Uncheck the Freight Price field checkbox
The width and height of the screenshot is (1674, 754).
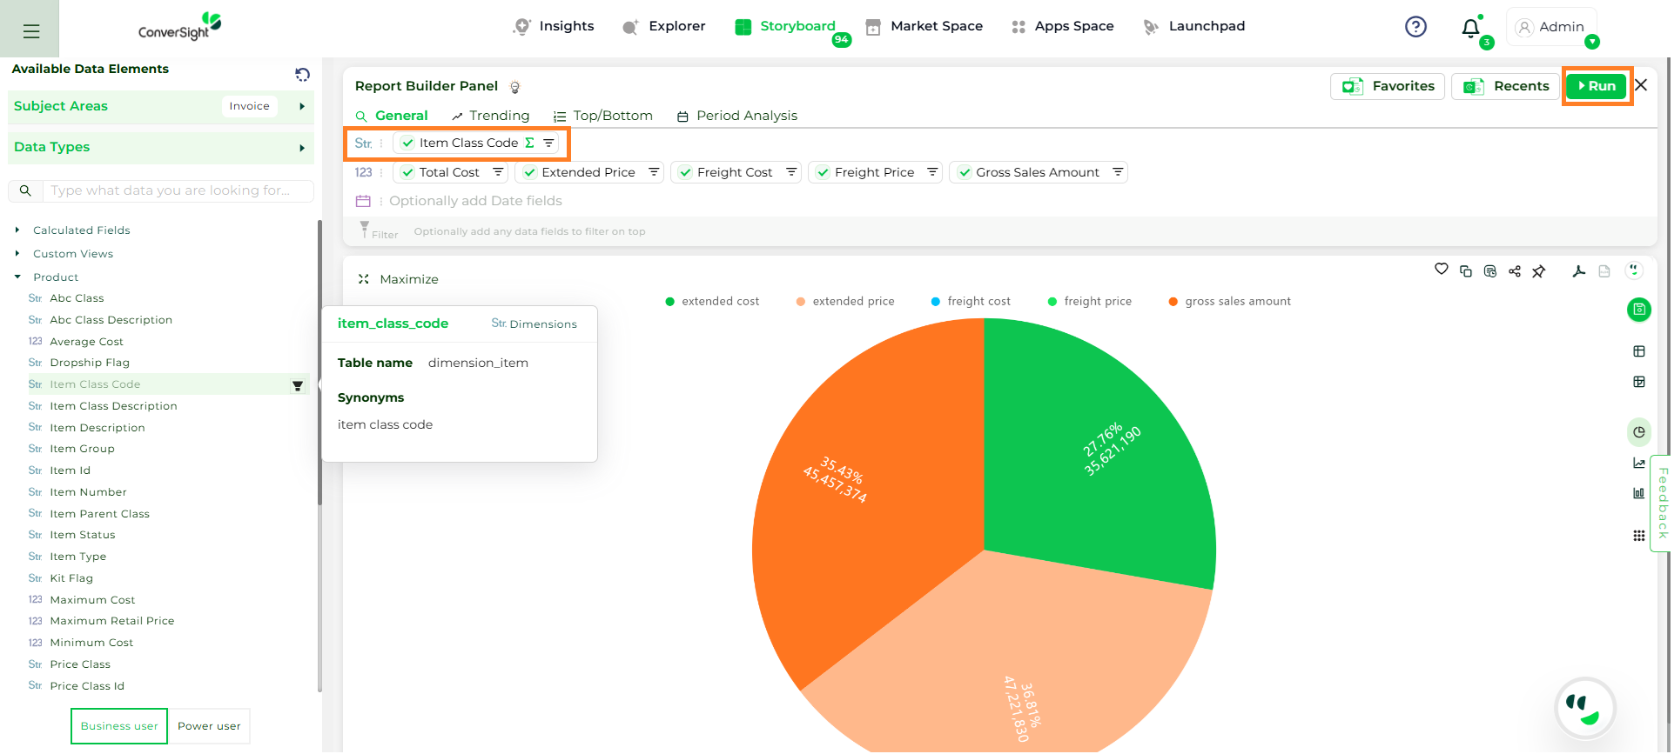click(x=824, y=173)
